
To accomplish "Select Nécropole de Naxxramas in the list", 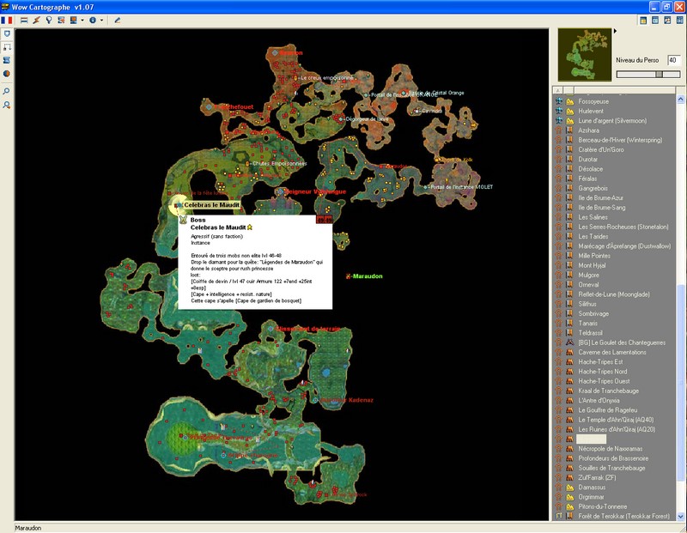I will tap(611, 449).
